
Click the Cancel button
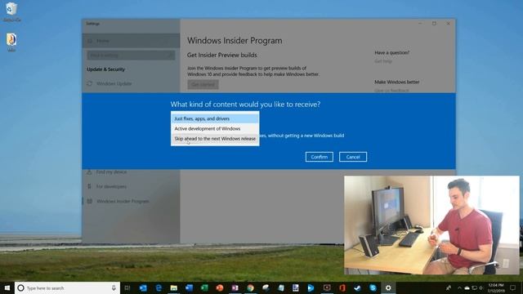click(353, 157)
